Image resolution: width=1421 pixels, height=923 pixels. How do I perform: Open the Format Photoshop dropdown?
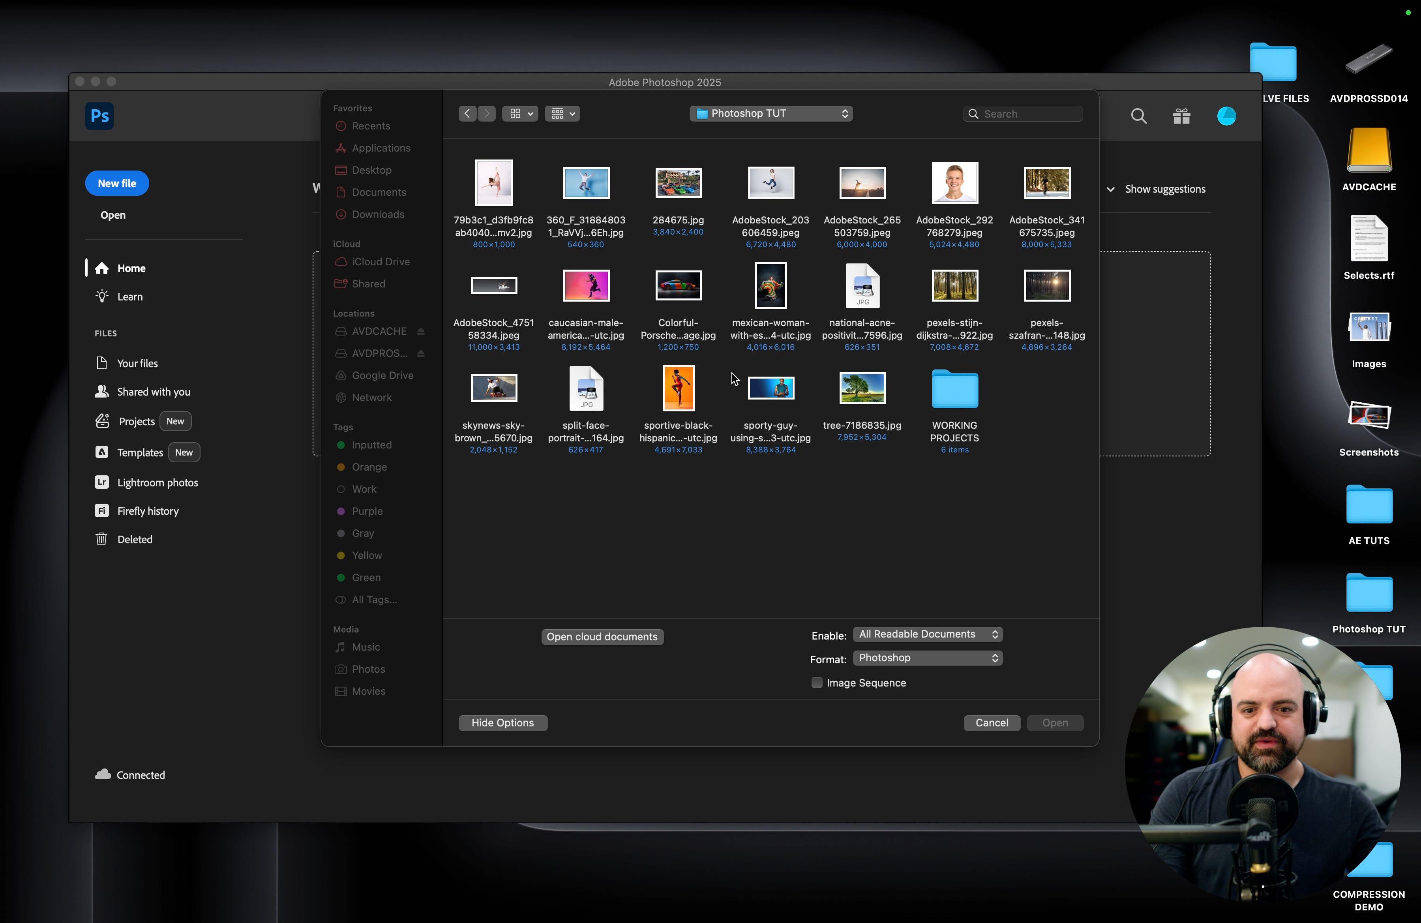coord(927,658)
